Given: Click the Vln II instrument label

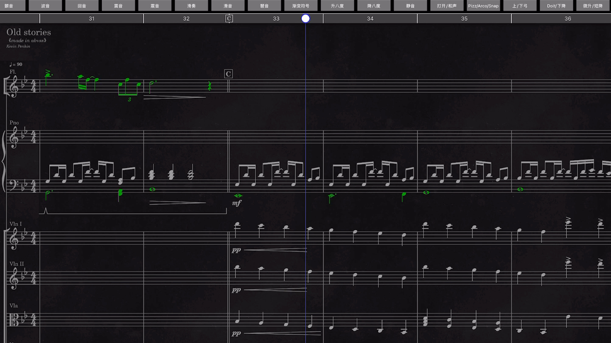Looking at the screenshot, I should click(x=17, y=264).
